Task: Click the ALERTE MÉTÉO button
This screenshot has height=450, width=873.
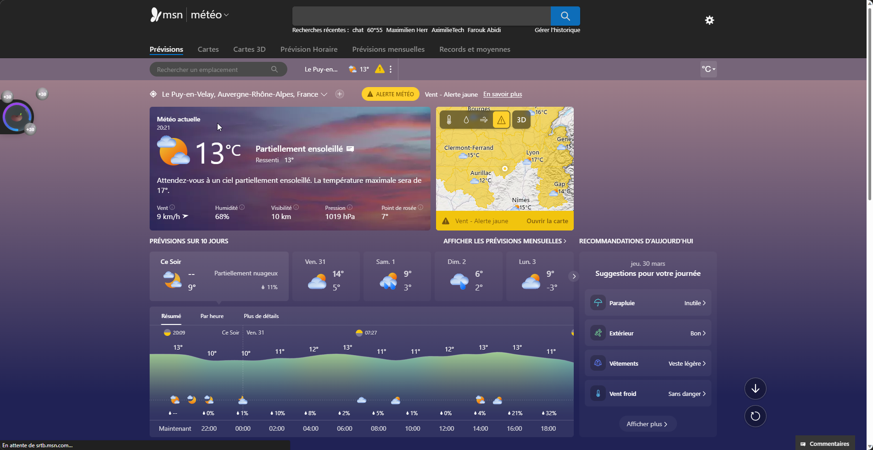Action: (x=391, y=94)
